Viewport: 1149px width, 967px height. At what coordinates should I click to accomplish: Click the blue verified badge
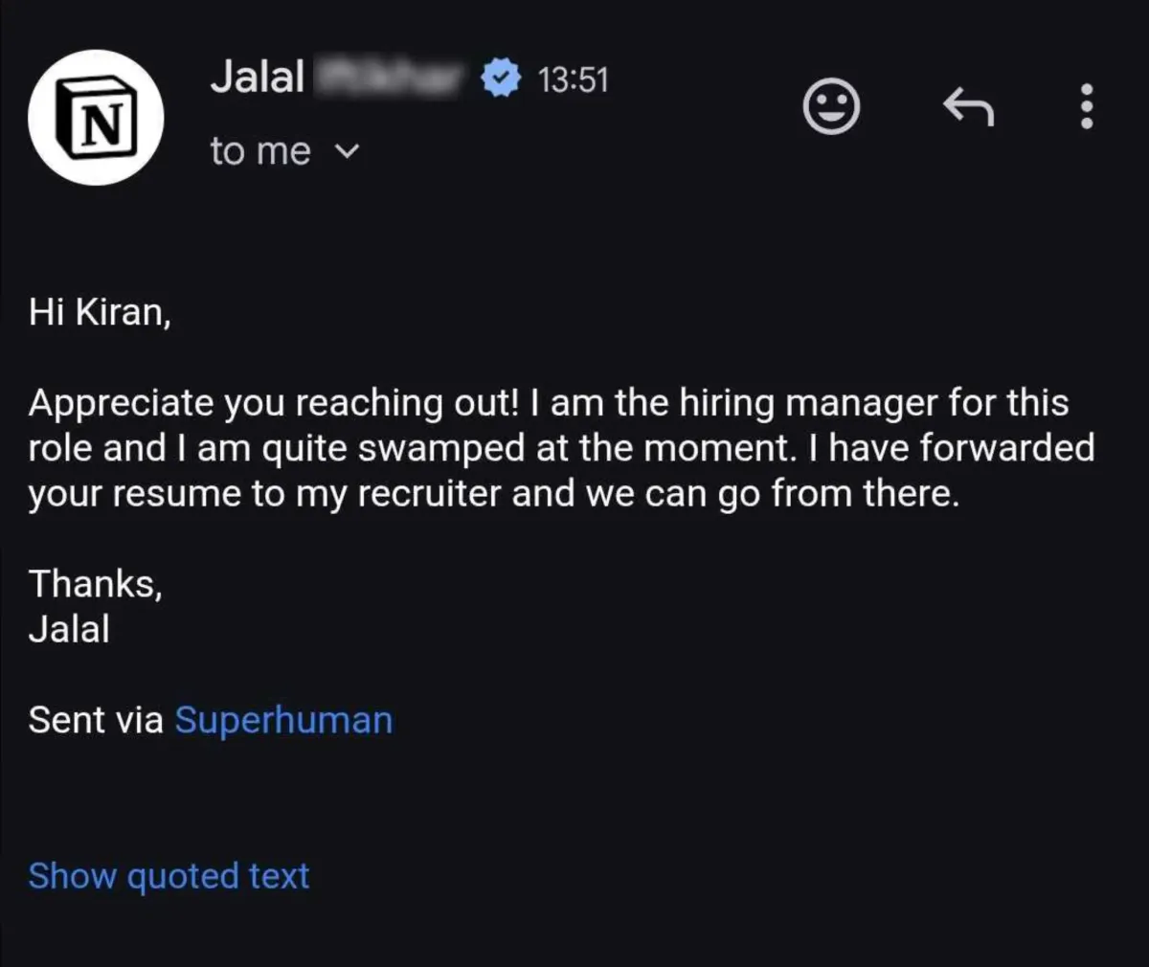[x=500, y=79]
